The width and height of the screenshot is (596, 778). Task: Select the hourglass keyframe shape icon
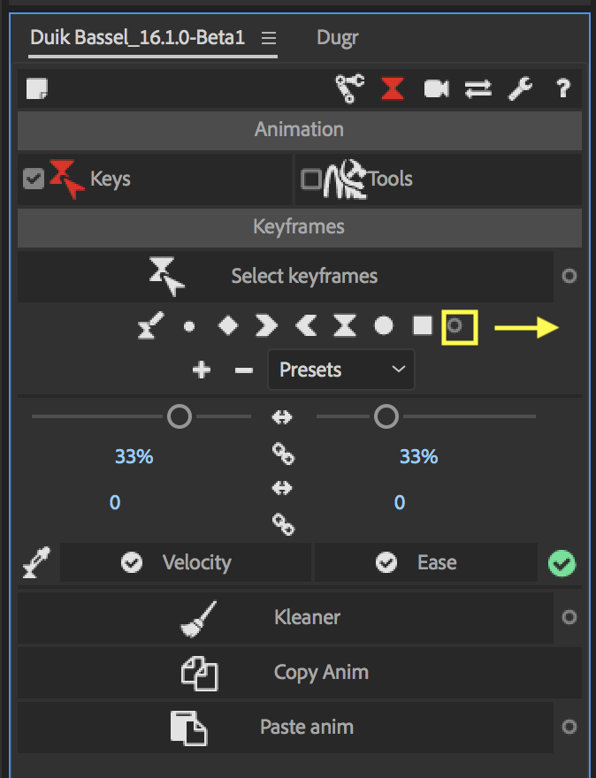click(344, 325)
